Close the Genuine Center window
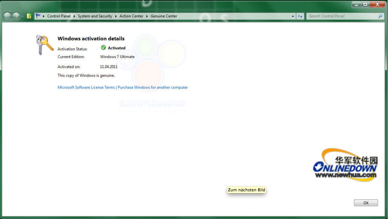The height and width of the screenshot is (219, 388). [x=378, y=5]
